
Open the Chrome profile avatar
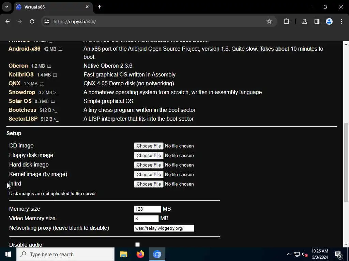(x=329, y=21)
